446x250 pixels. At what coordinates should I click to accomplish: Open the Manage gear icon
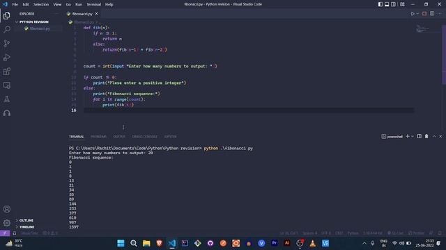(x=7, y=223)
